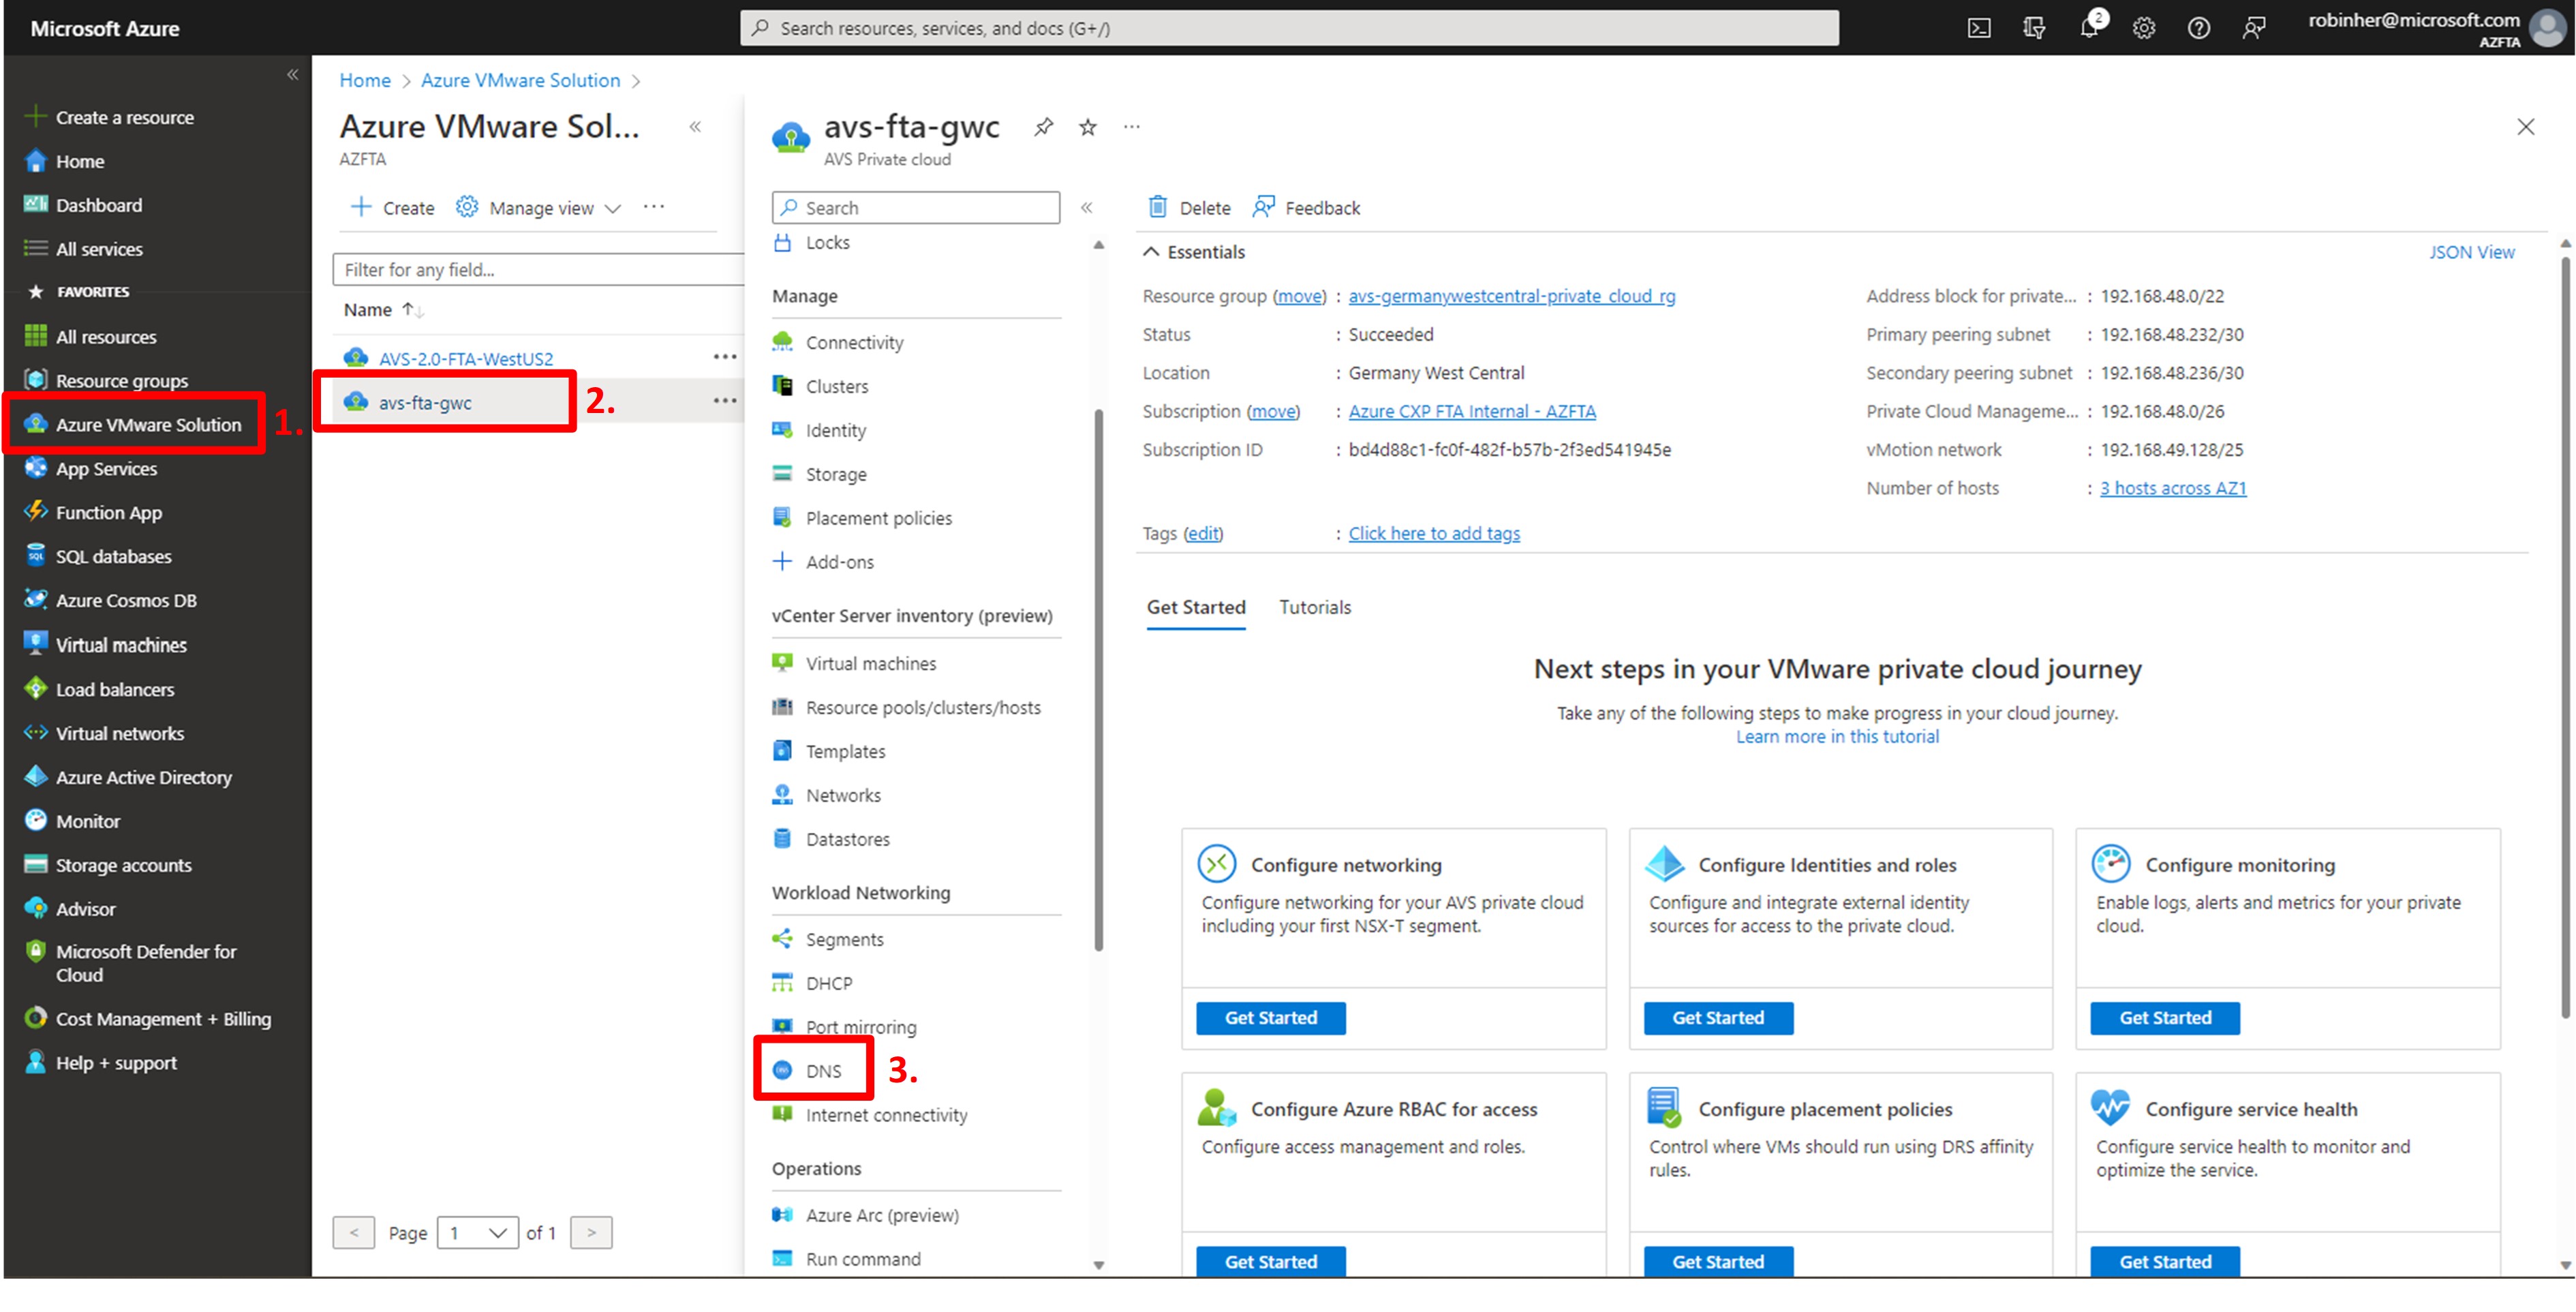Image resolution: width=2576 pixels, height=1312 pixels.
Task: Click Learn more in this tutorial
Action: coord(1837,736)
